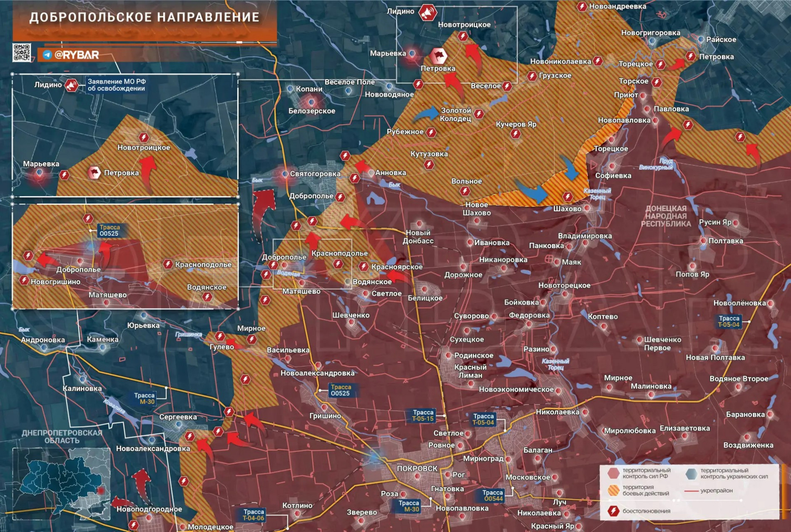This screenshot has width=791, height=532.
Task: Click the megaphone icon beside Лидино in the inset
Action: (x=72, y=85)
